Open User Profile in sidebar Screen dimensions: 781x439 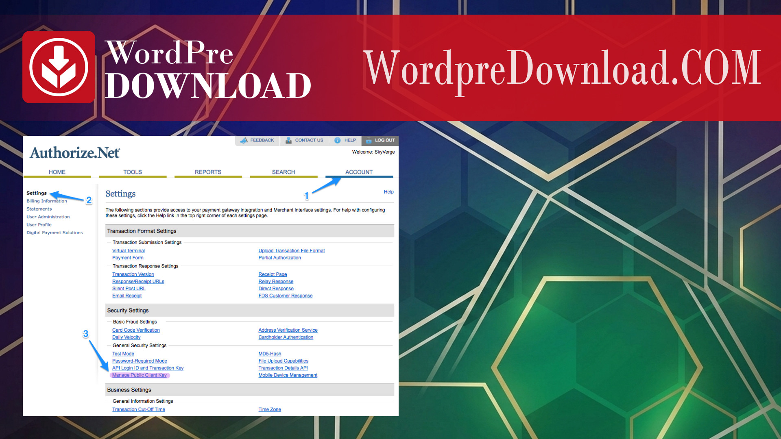(x=39, y=224)
